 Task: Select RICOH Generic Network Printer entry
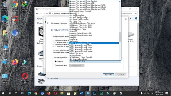pyautogui.click(x=94, y=43)
